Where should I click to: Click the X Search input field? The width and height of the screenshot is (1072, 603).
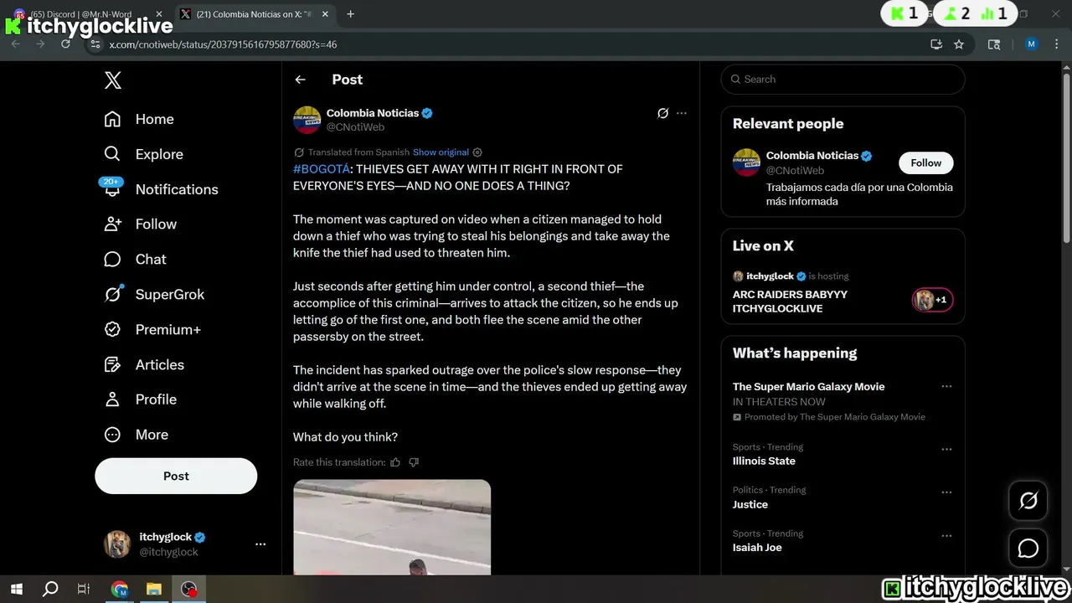coord(843,80)
